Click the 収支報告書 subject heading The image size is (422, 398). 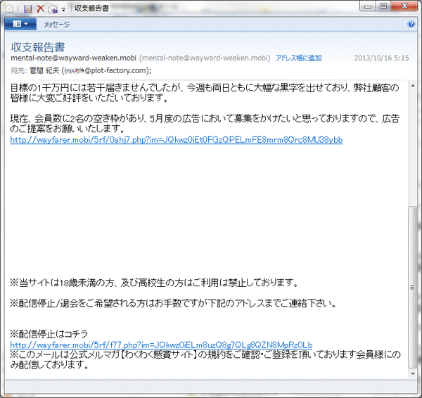click(38, 47)
